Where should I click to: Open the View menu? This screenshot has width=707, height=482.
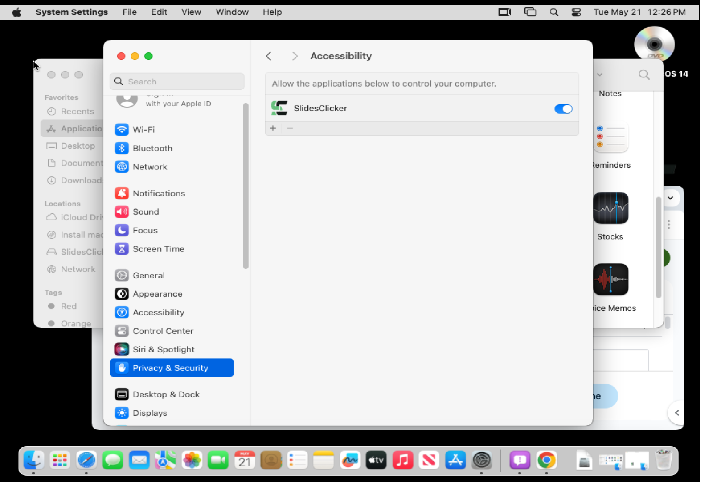pos(191,12)
